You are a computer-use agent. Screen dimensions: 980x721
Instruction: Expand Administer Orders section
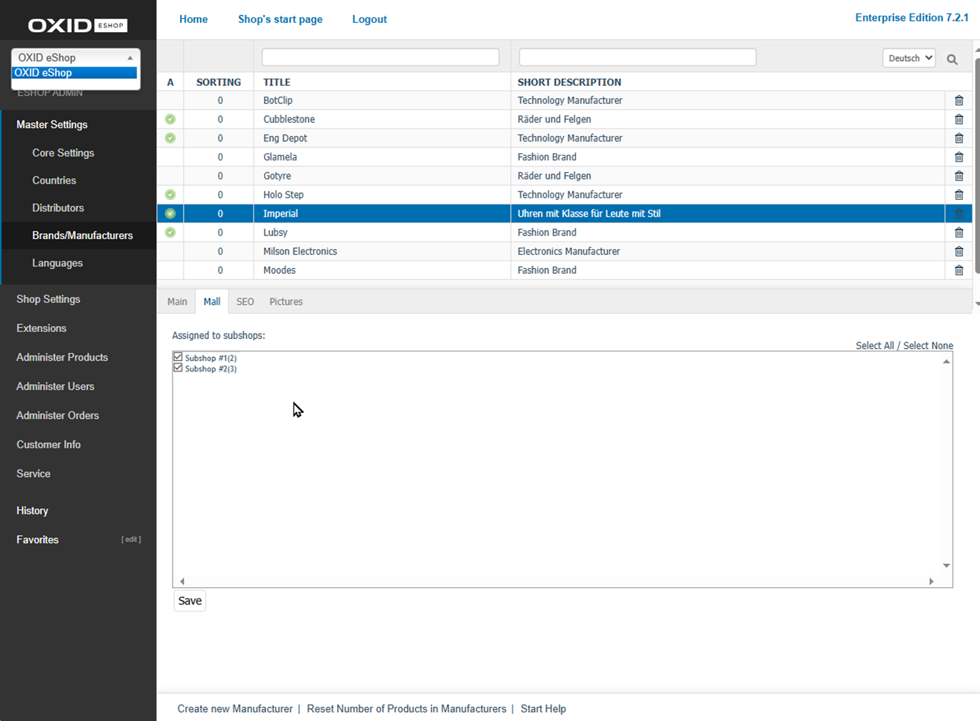click(x=58, y=415)
